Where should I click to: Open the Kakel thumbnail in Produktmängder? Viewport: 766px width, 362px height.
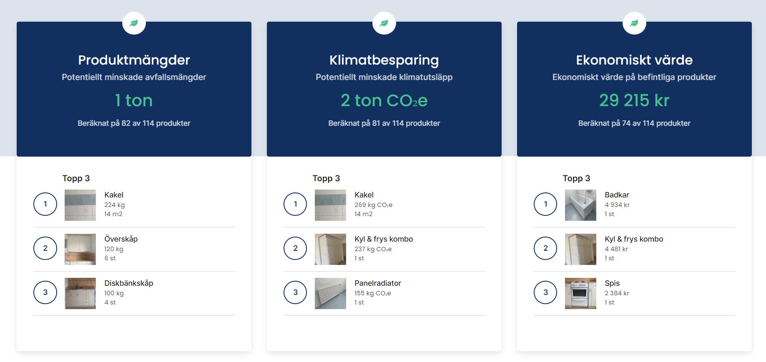(x=80, y=205)
